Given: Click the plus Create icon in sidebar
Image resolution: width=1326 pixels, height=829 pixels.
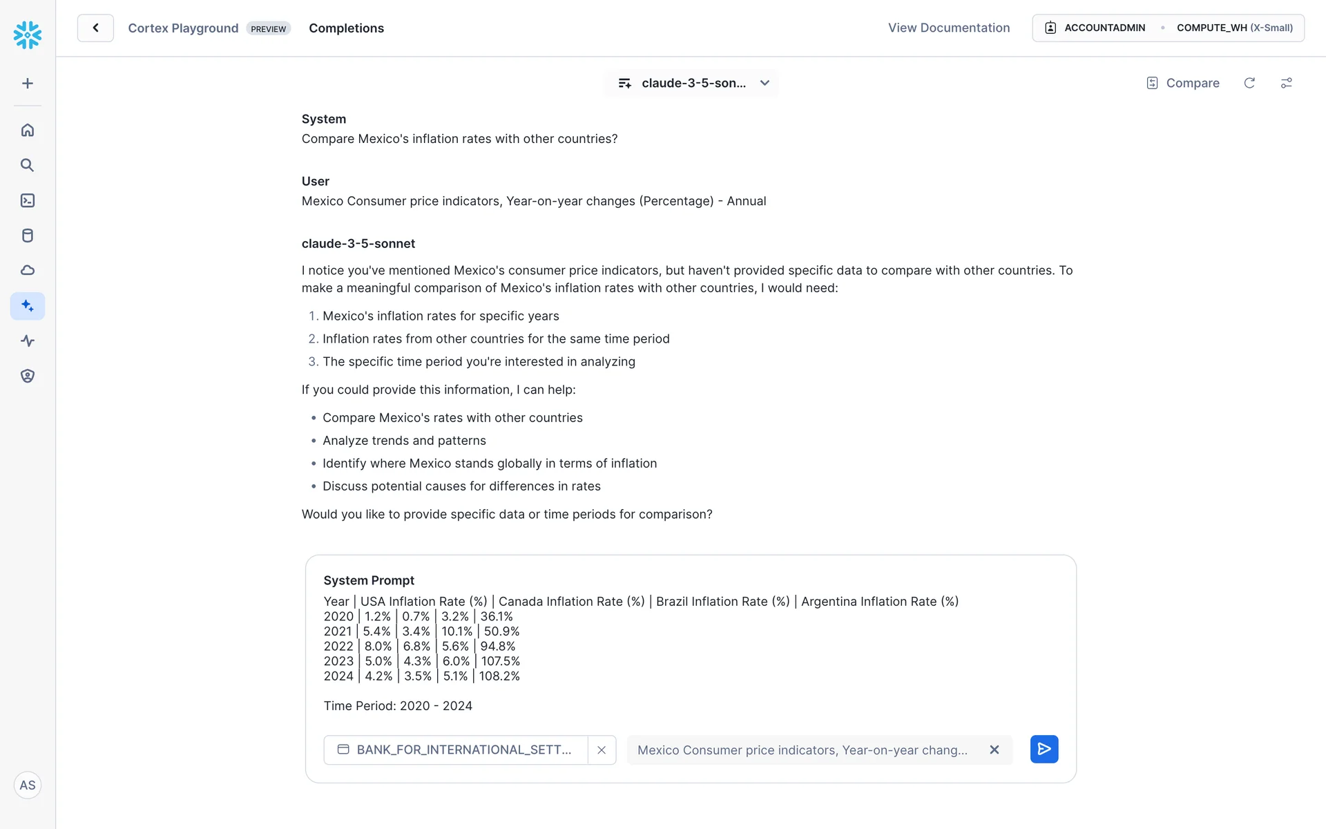Looking at the screenshot, I should (28, 84).
